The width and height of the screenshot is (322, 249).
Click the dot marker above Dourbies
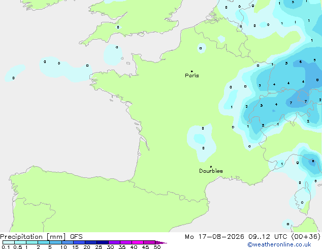[x=211, y=167]
